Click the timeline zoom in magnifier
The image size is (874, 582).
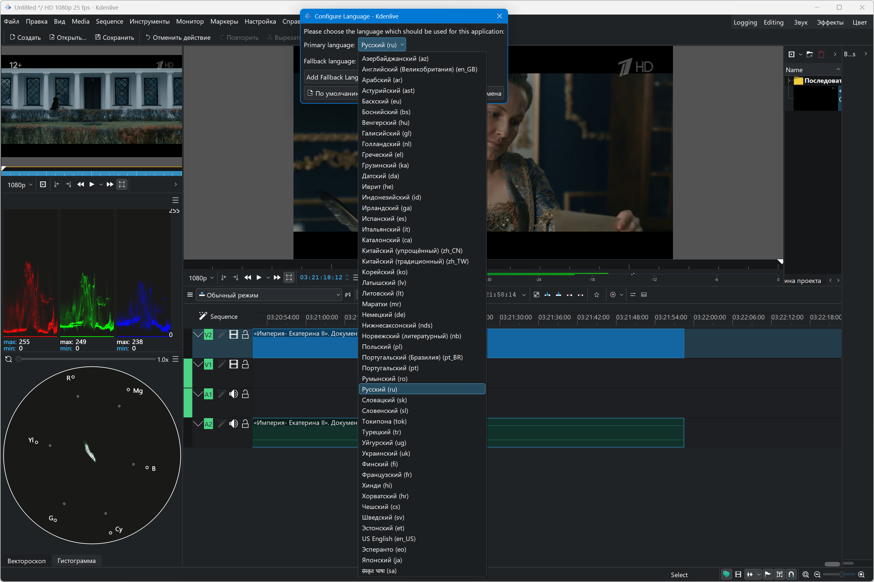click(861, 574)
